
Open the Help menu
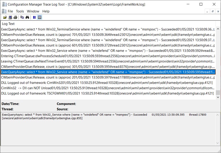click(x=46, y=11)
